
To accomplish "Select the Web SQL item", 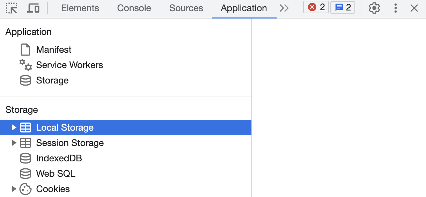I will pyautogui.click(x=56, y=174).
